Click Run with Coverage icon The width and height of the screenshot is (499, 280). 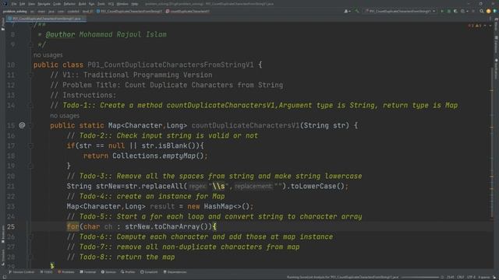click(x=455, y=11)
